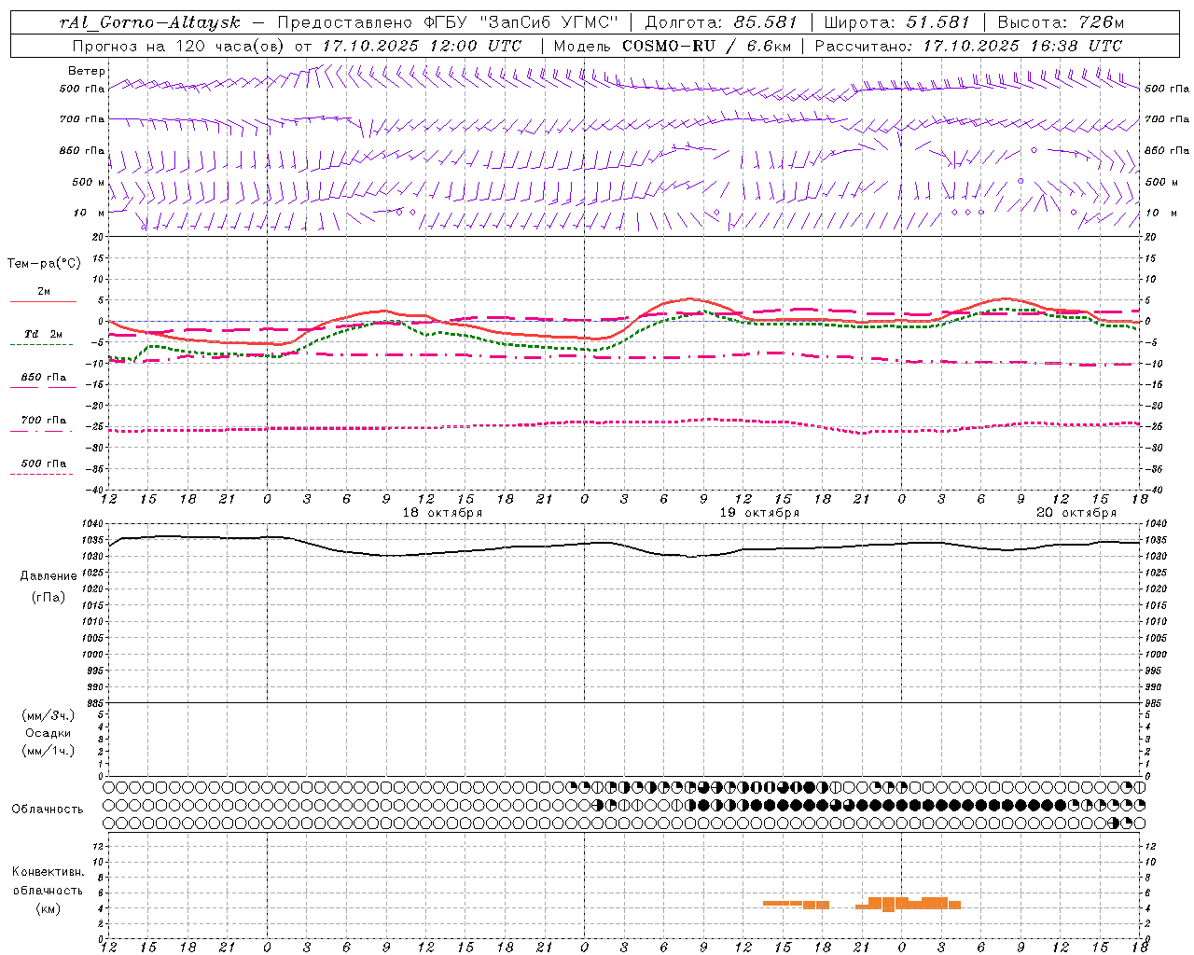Click the 'Высота: 726м' elevation field
The width and height of the screenshot is (1194, 955).
(x=1061, y=22)
